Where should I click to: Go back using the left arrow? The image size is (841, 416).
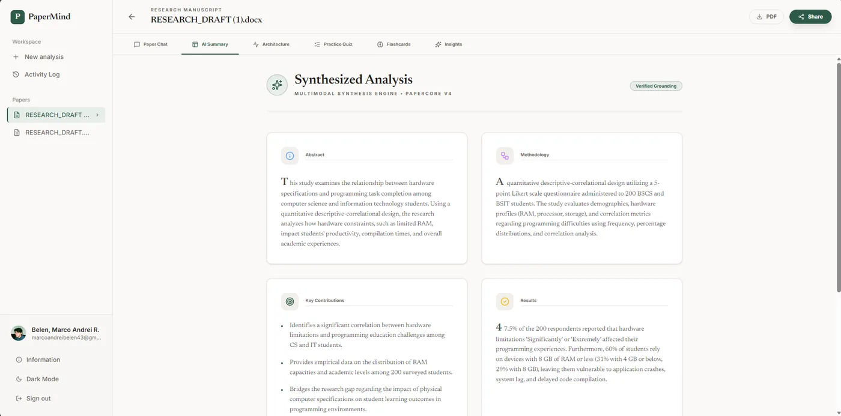point(132,17)
